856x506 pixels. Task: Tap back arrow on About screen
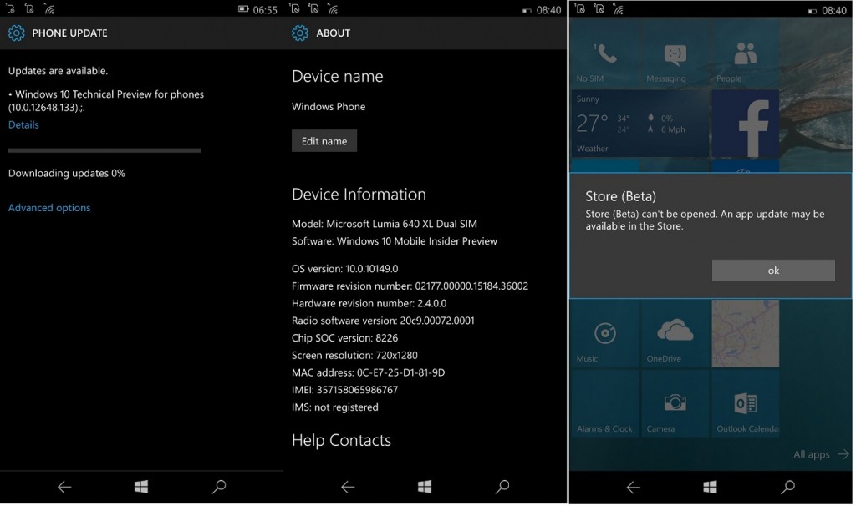coord(348,487)
